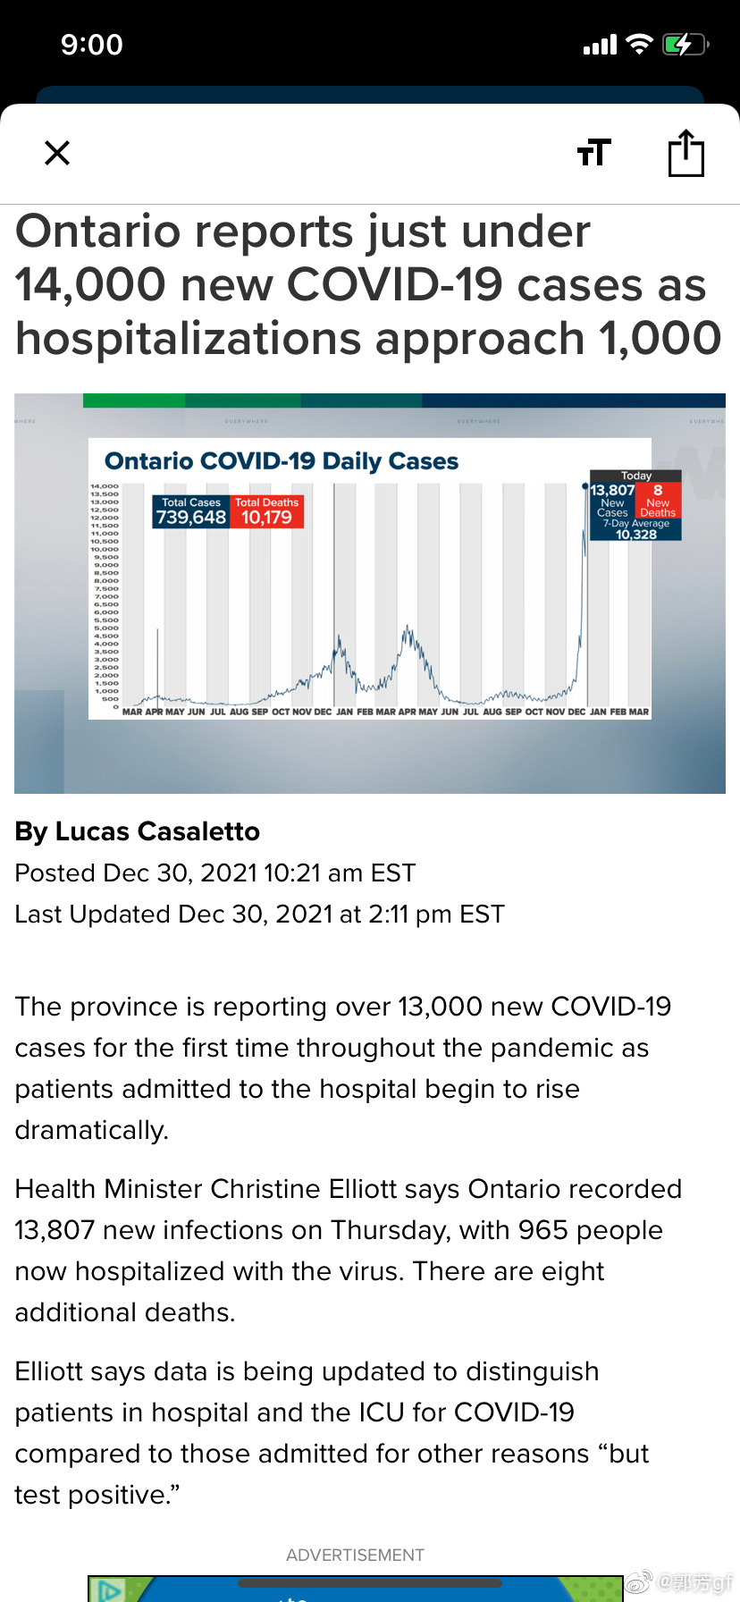The height and width of the screenshot is (1602, 740).
Task: Tap the 9:00 clock in status bar
Action: (x=92, y=45)
